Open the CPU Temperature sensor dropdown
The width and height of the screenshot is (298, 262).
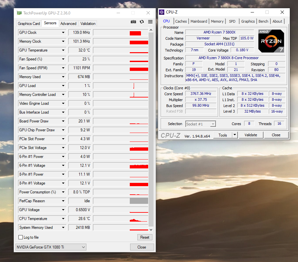pyautogui.click(x=63, y=219)
